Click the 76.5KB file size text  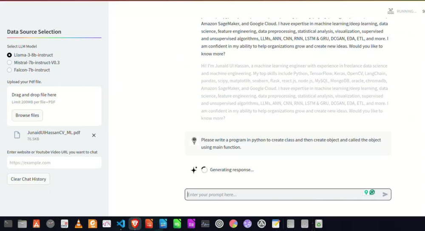33,139
